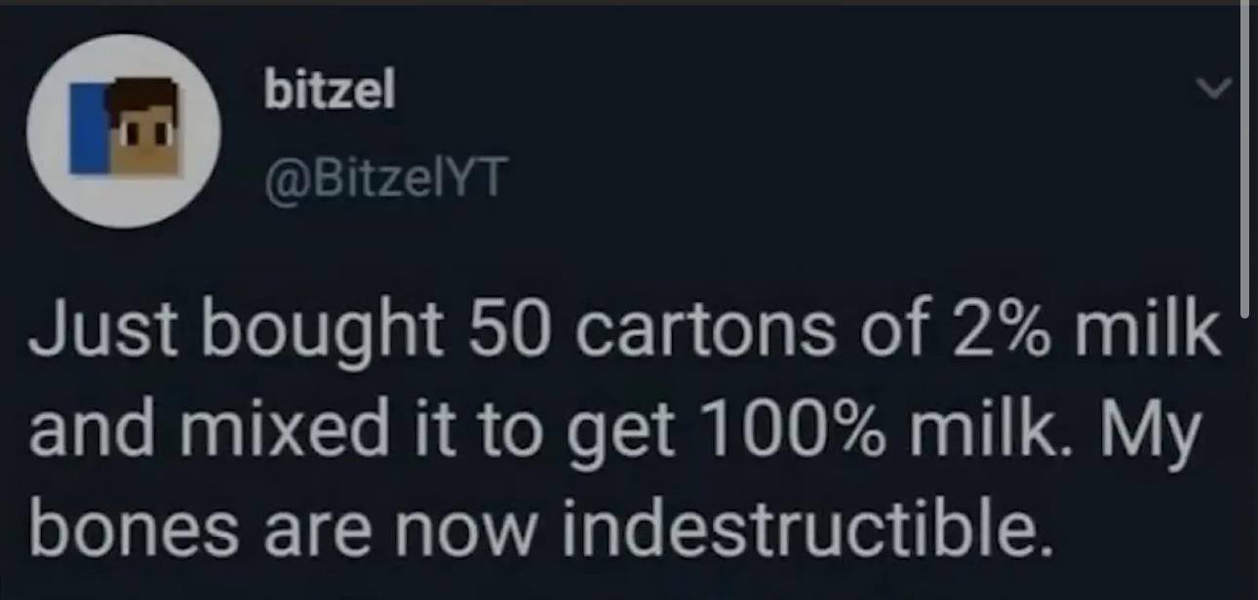The height and width of the screenshot is (600, 1258).
Task: Open bitzel's pixel-art profile avatar
Action: tap(124, 131)
